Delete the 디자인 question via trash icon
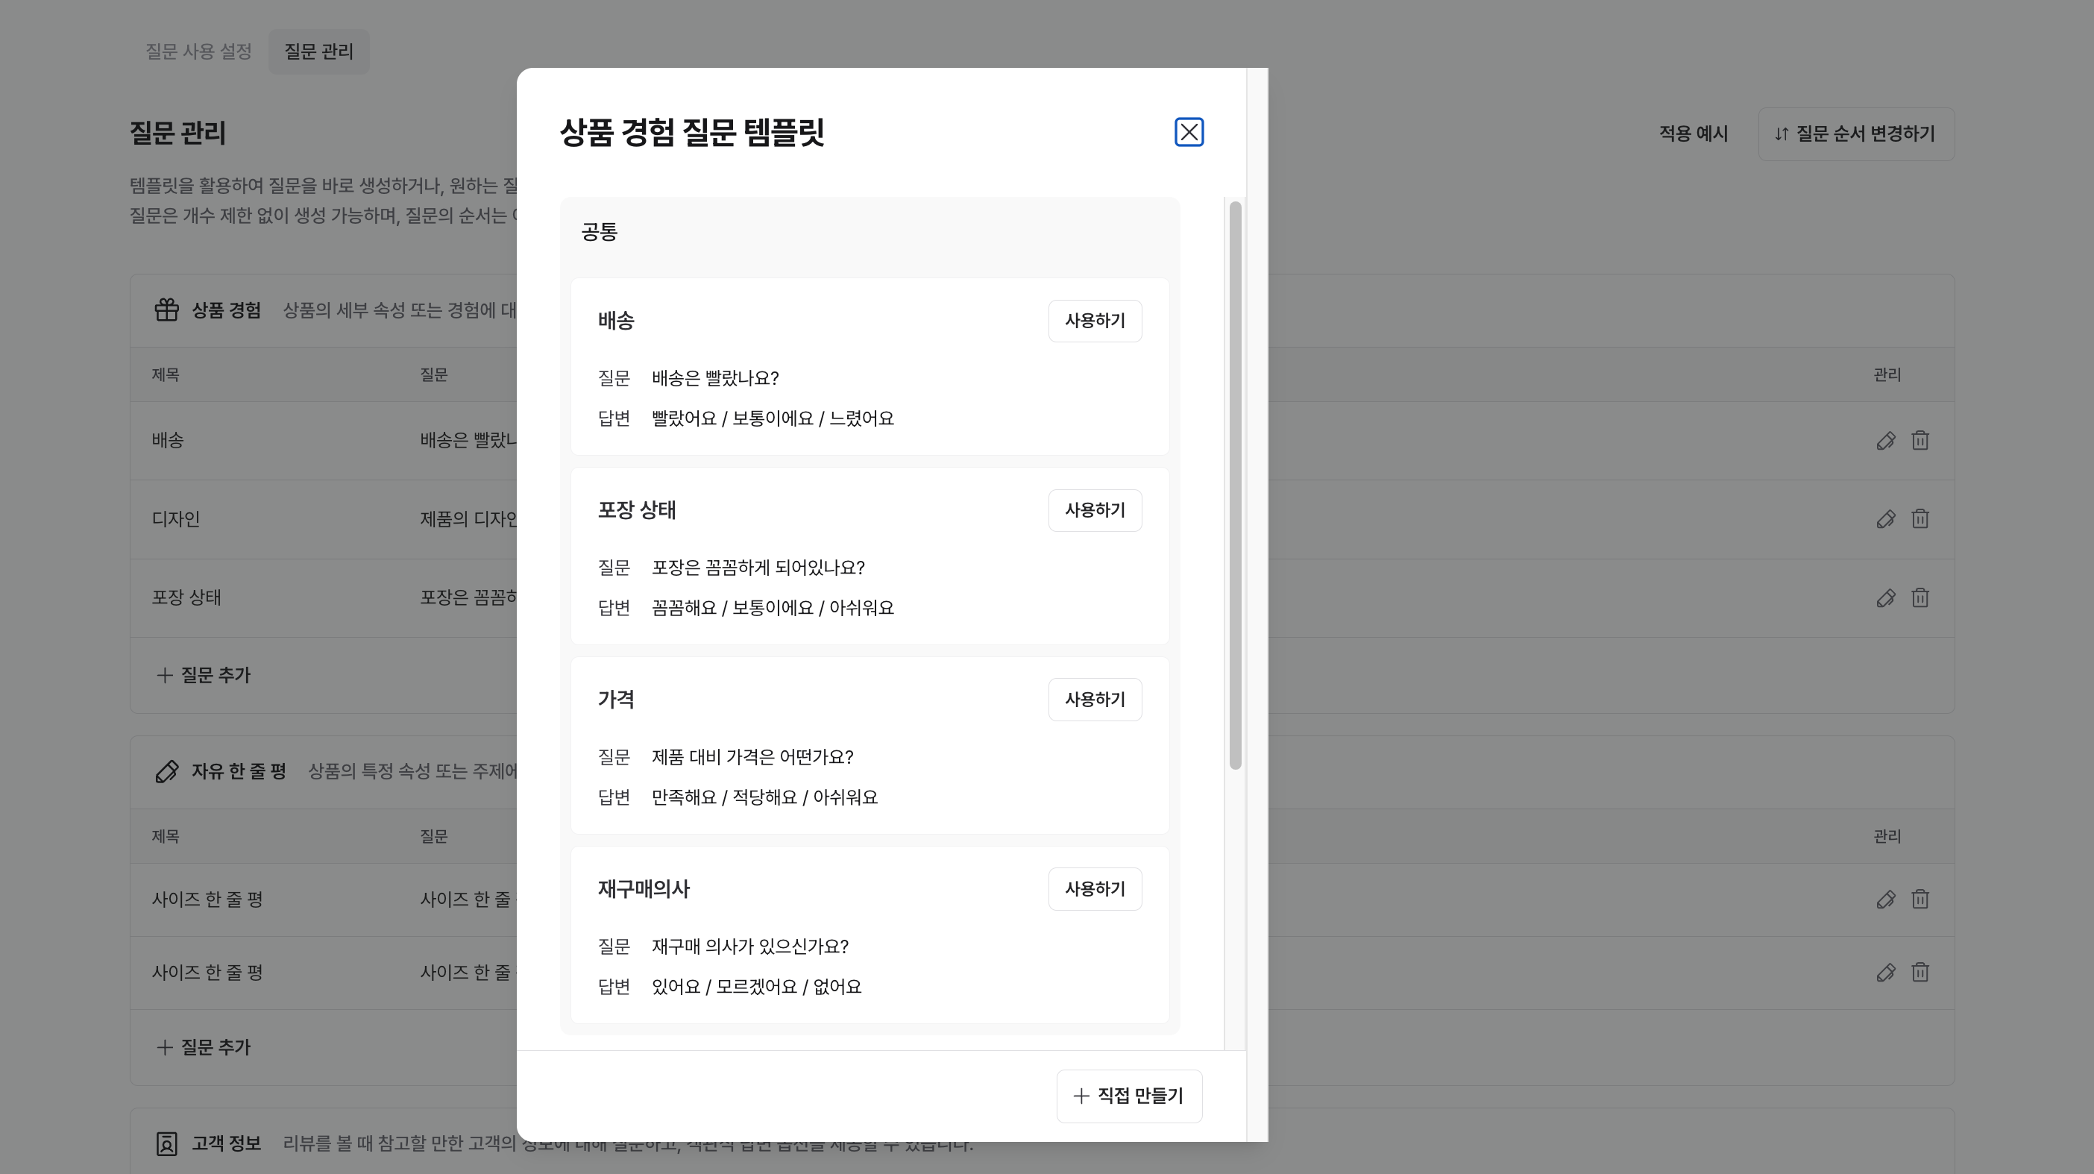This screenshot has height=1174, width=2094. click(x=1920, y=518)
